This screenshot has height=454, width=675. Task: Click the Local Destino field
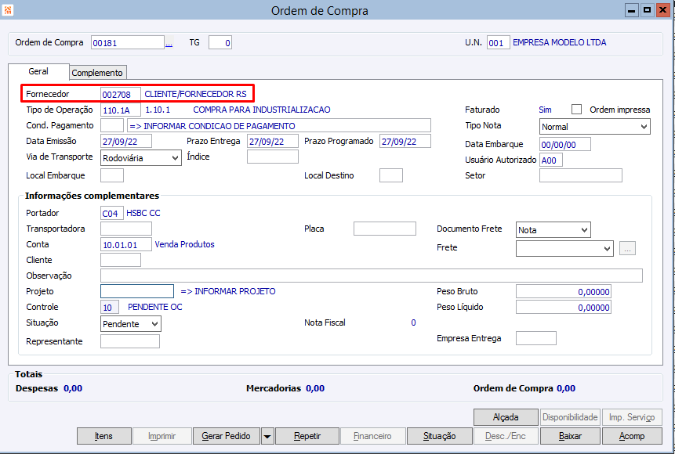[391, 175]
